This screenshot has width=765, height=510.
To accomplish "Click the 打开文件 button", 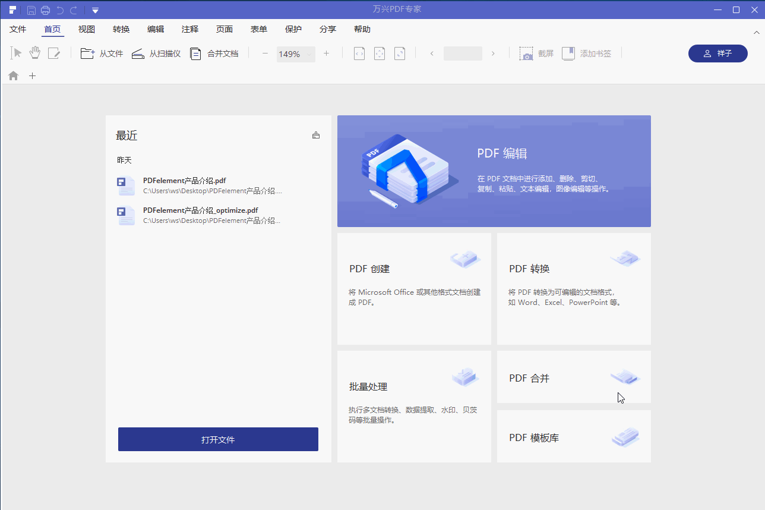I will point(218,439).
